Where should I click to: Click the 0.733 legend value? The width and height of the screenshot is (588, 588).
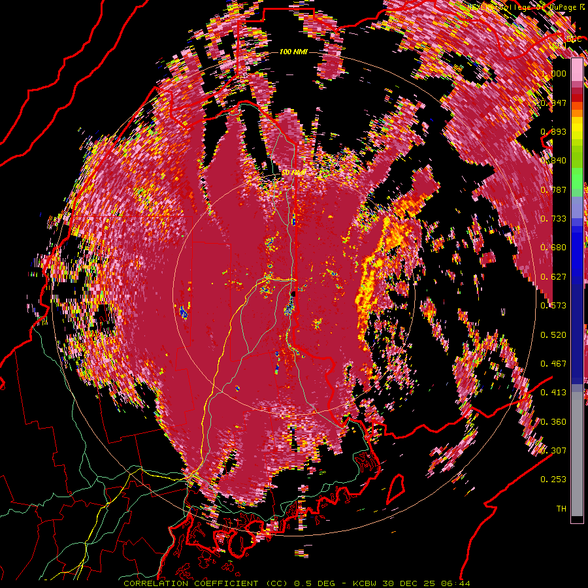point(553,219)
